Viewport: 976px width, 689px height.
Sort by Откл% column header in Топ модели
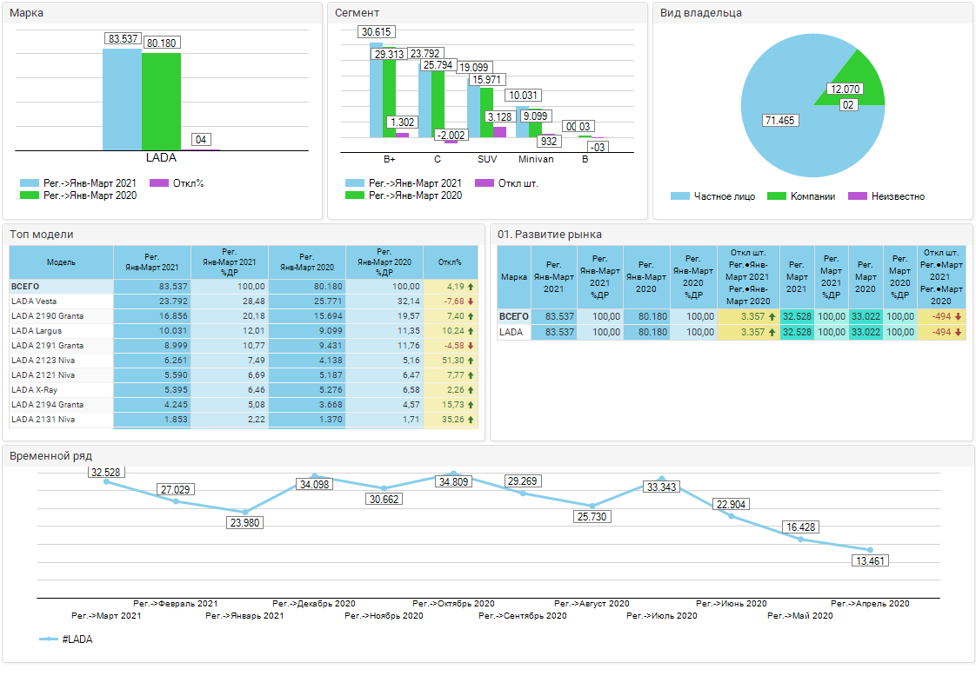450,262
